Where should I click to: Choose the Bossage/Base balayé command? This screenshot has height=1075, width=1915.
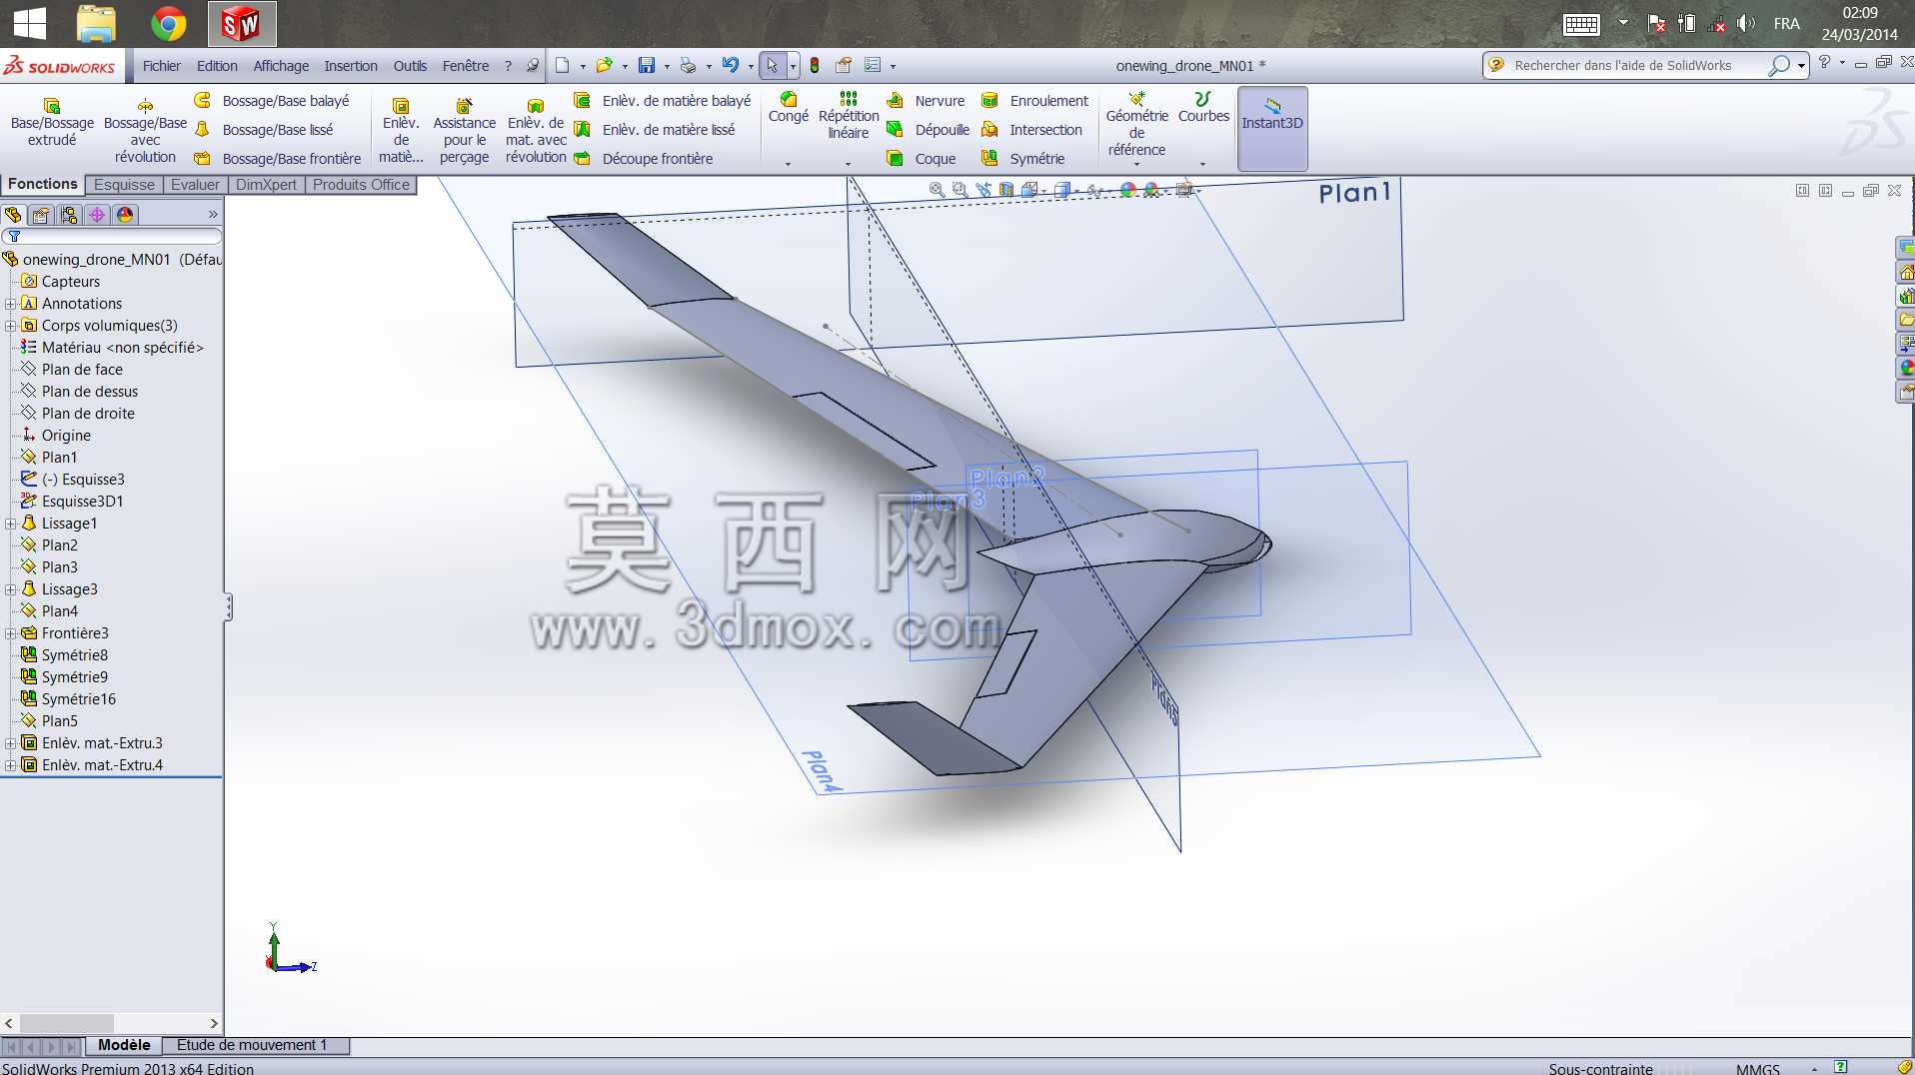tap(272, 101)
